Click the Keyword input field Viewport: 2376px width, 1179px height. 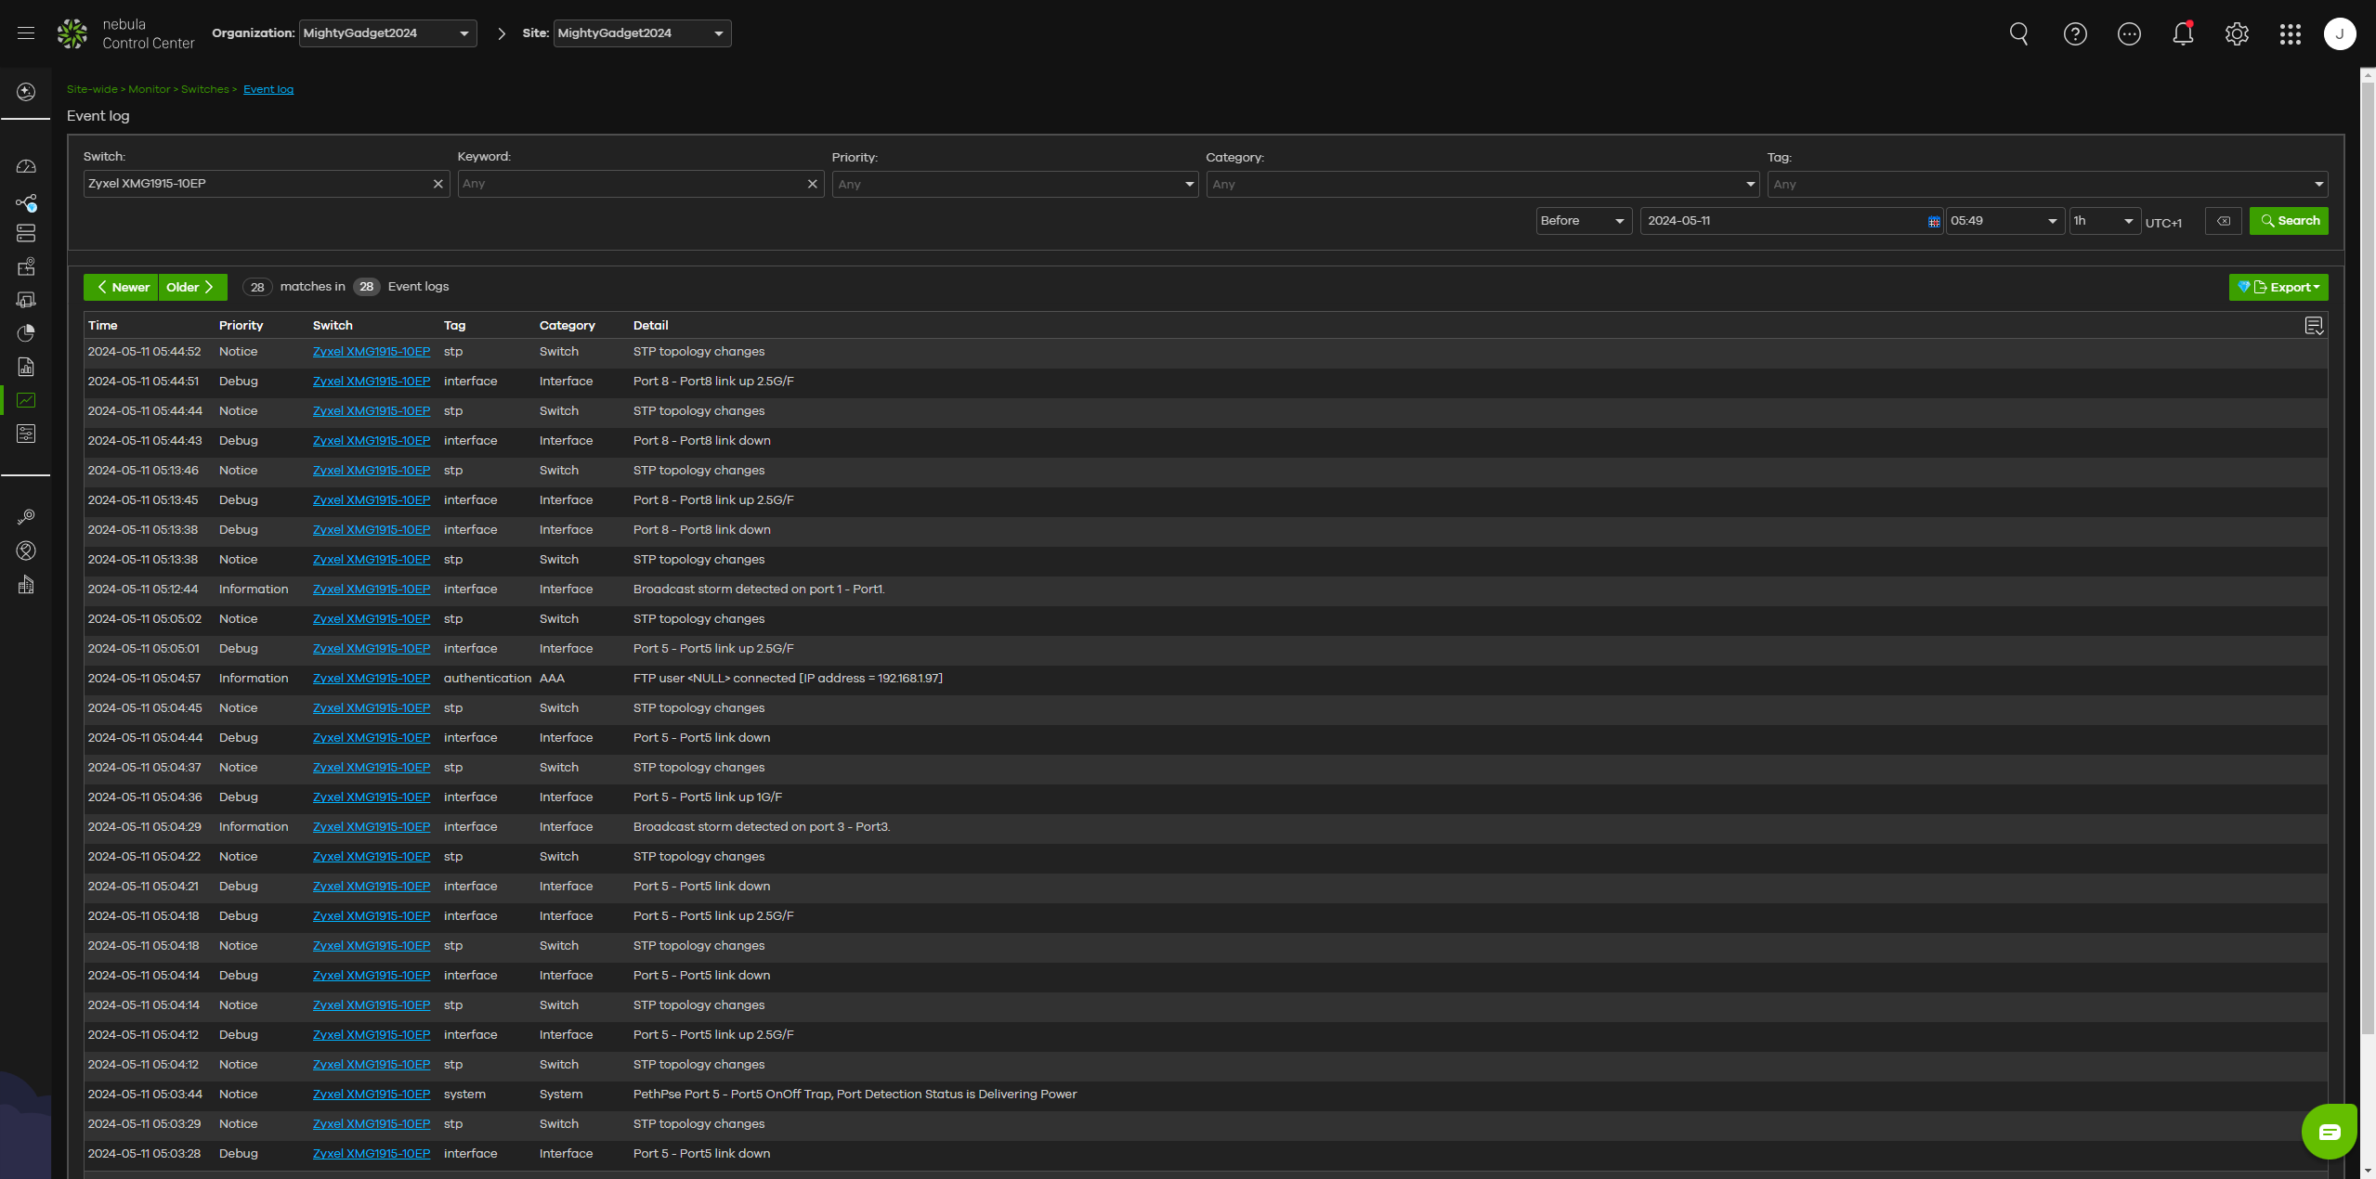pyautogui.click(x=632, y=184)
